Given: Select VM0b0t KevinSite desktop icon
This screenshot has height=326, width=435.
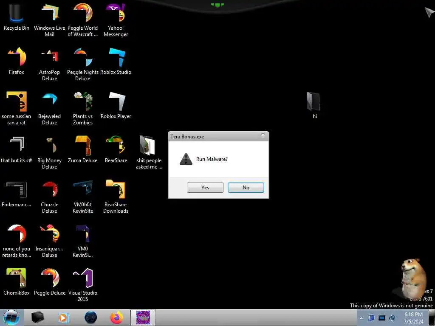Looking at the screenshot, I should (x=83, y=197).
